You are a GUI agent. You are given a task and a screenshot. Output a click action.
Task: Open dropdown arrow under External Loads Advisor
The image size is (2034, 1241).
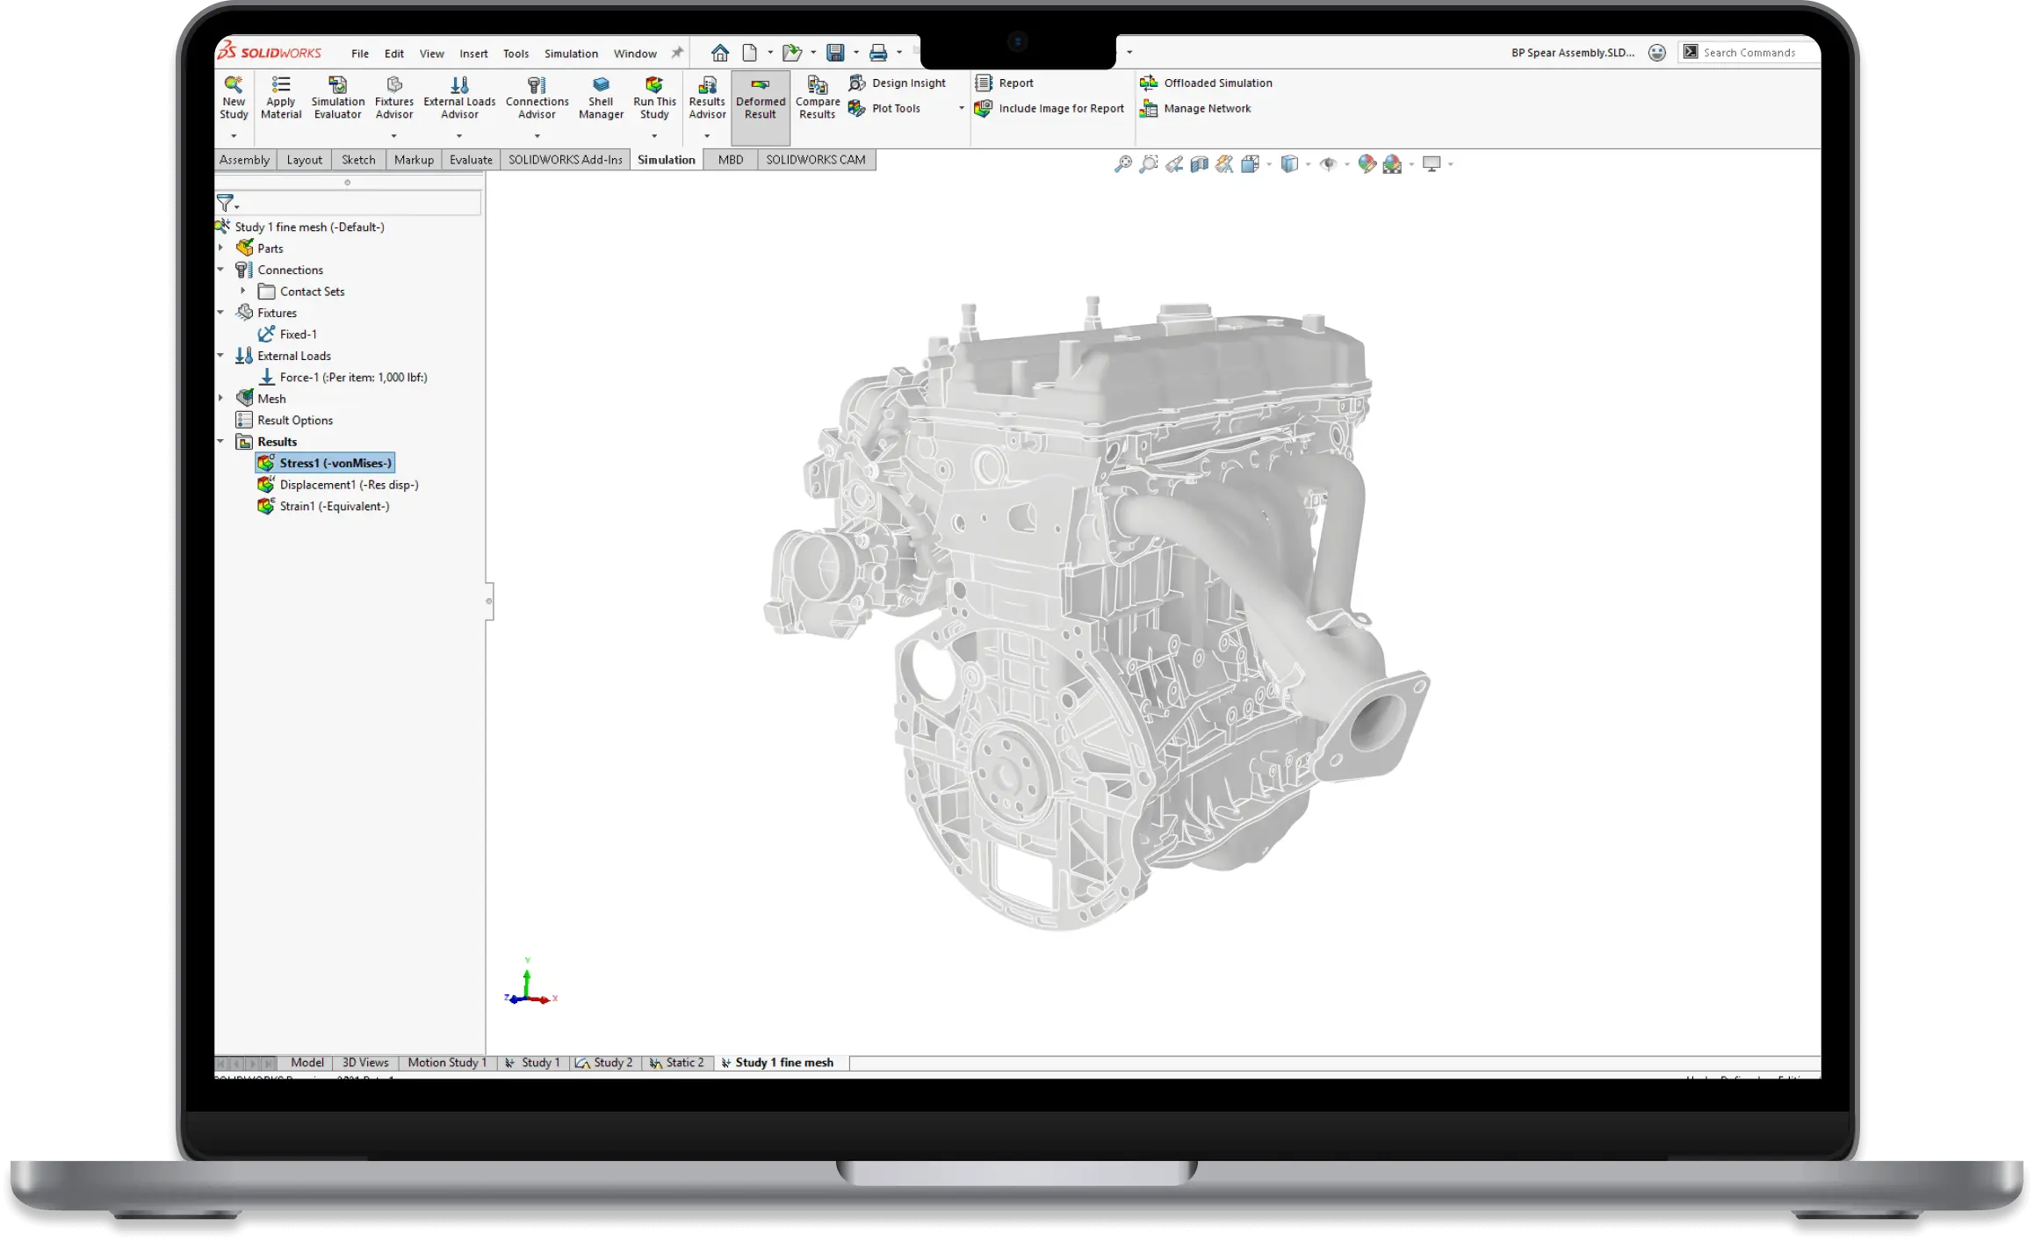point(459,136)
